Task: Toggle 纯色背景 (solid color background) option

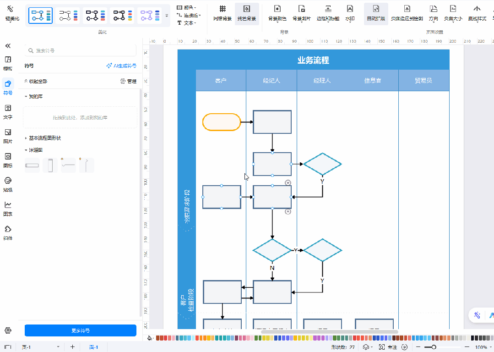Action: (x=247, y=13)
